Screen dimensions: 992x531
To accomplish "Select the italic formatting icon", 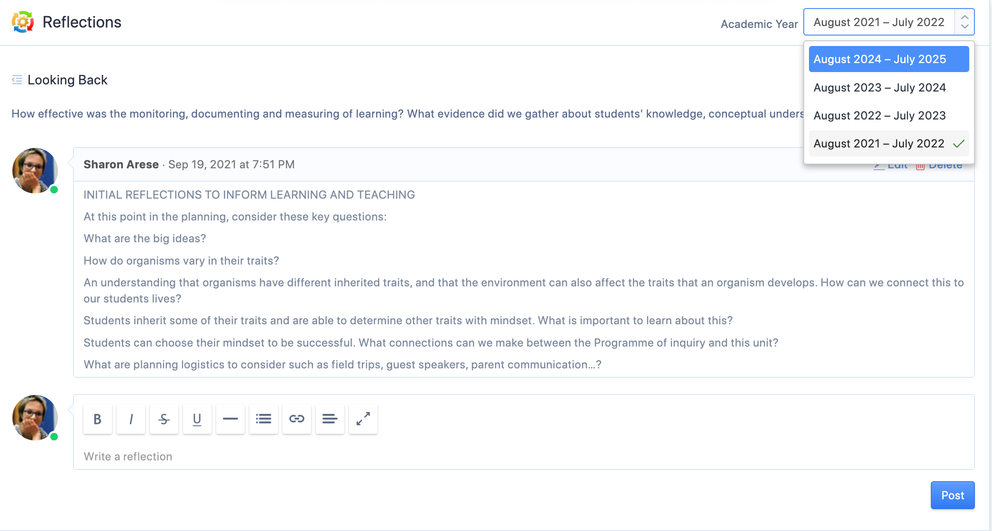I will click(x=130, y=419).
